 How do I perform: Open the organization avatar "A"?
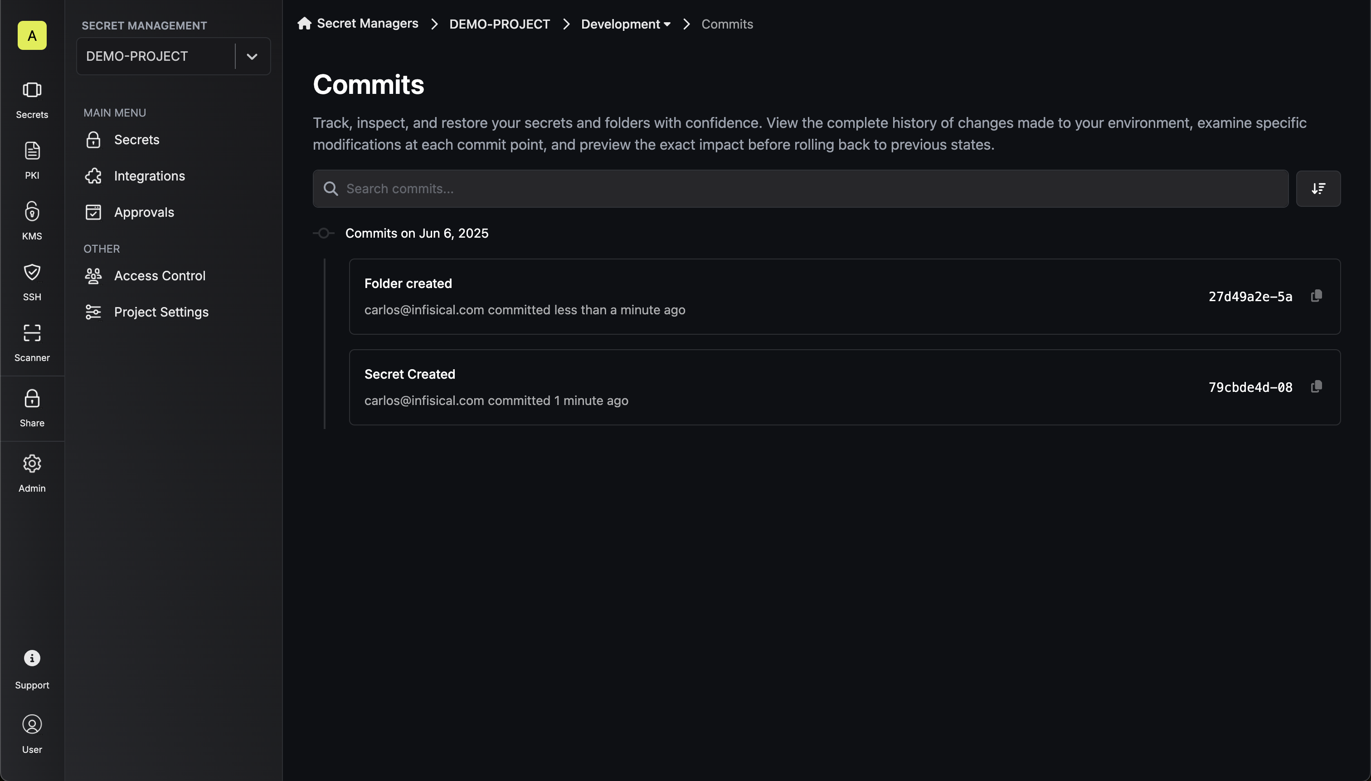click(x=32, y=35)
